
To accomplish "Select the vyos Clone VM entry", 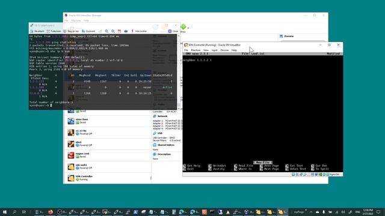I will coord(108,121).
